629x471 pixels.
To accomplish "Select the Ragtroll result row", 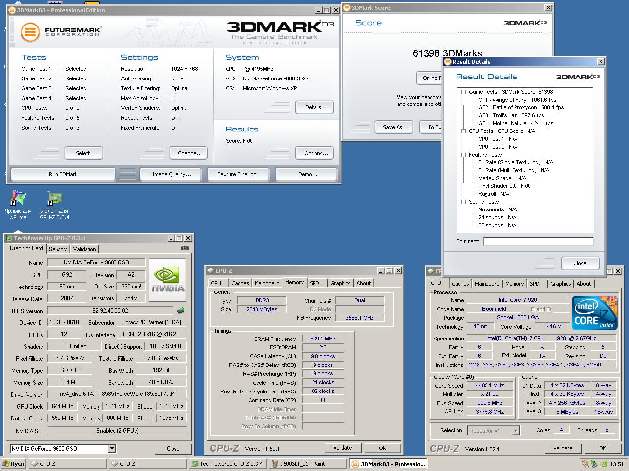I will [x=493, y=194].
